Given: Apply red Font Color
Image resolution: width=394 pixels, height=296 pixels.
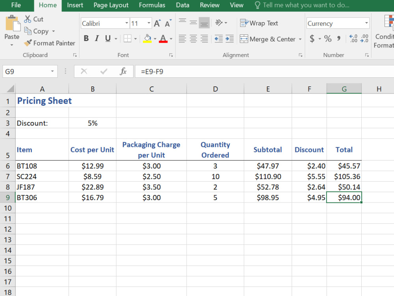Looking at the screenshot, I should (x=163, y=39).
